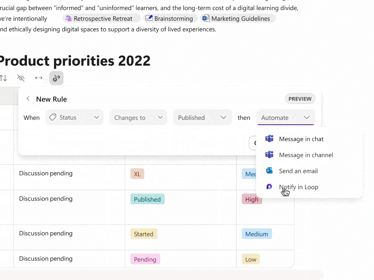374x280 pixels.
Task: Select Message in channel option
Action: click(x=306, y=155)
